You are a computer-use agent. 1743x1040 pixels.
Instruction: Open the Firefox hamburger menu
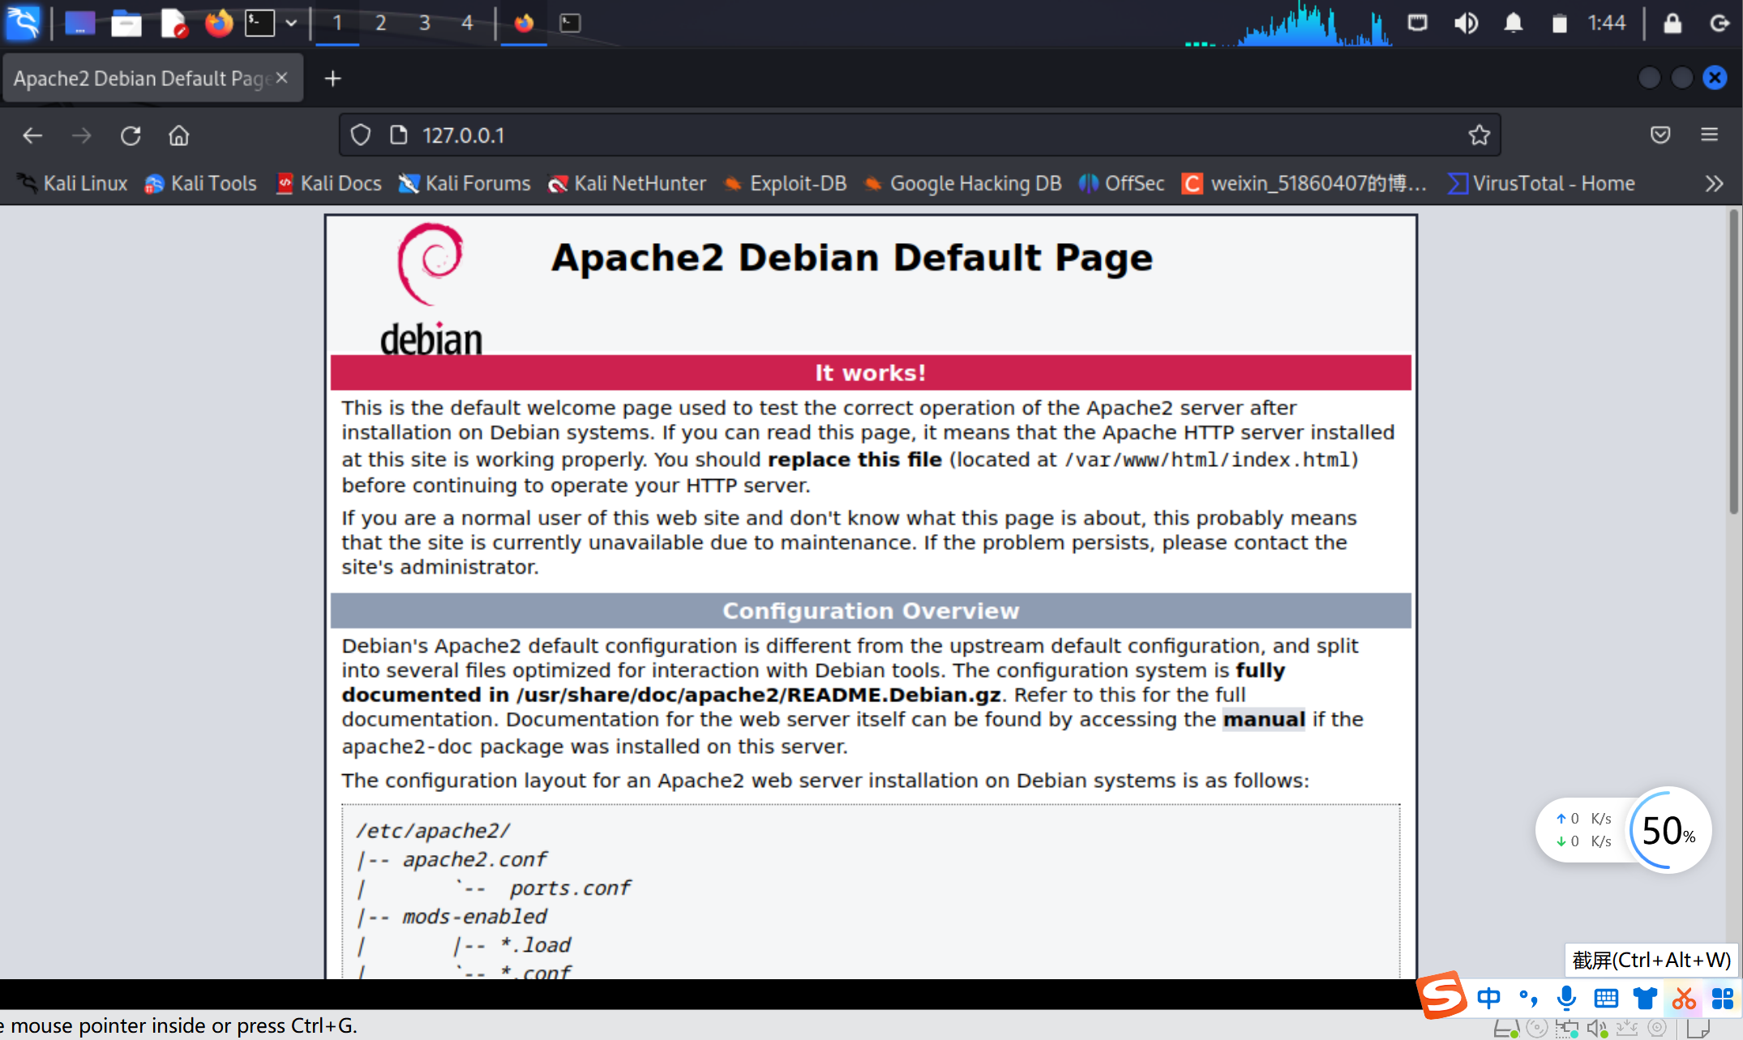point(1709,135)
